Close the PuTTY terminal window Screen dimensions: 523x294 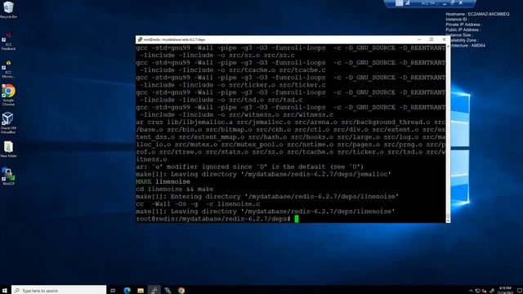click(444, 39)
